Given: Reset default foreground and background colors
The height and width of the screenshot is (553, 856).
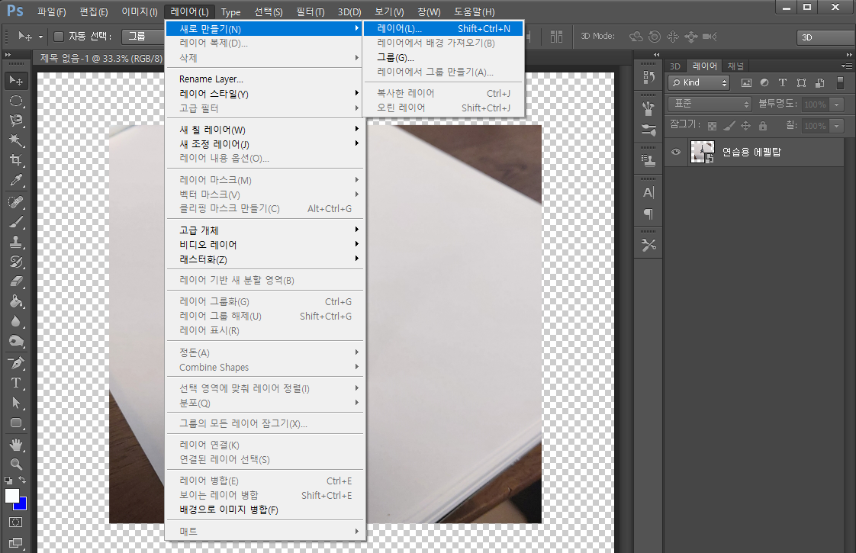Looking at the screenshot, I should pyautogui.click(x=8, y=481).
